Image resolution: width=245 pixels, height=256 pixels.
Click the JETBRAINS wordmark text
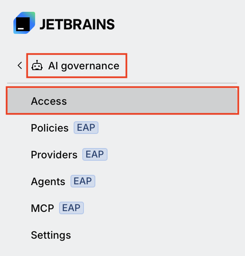[77, 24]
